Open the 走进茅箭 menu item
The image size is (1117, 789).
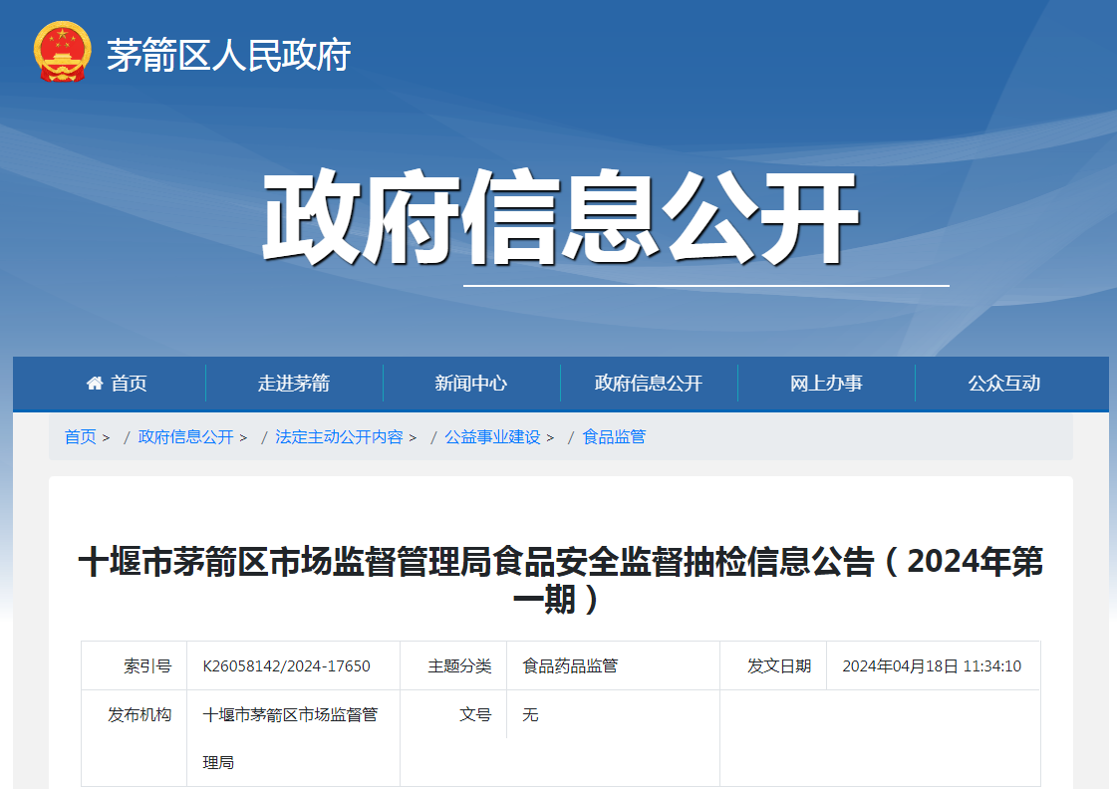[294, 384]
